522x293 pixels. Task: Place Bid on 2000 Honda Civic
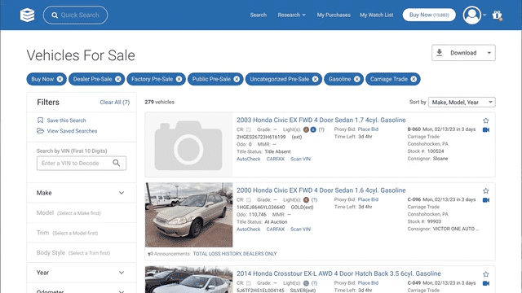tap(368, 199)
